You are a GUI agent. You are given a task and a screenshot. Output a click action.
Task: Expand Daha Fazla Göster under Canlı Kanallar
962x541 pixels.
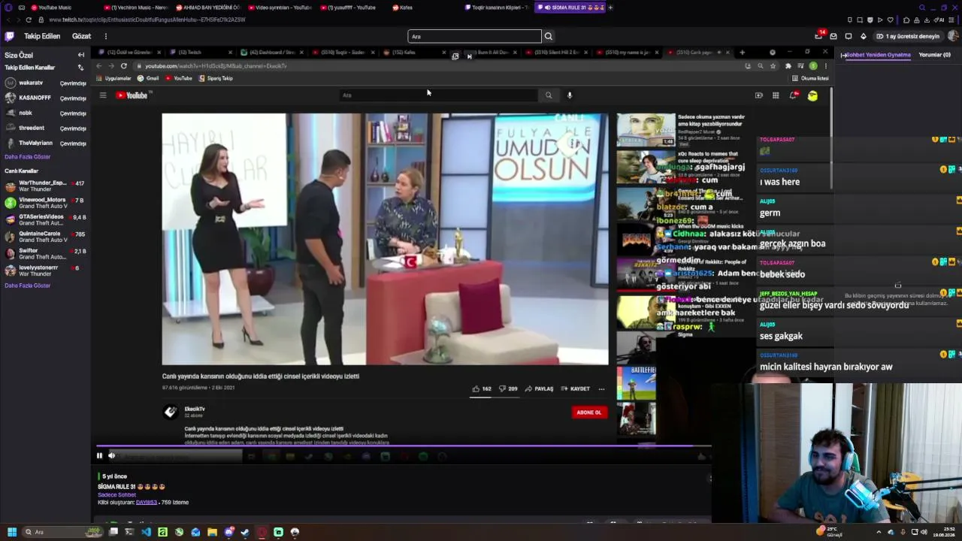[28, 286]
